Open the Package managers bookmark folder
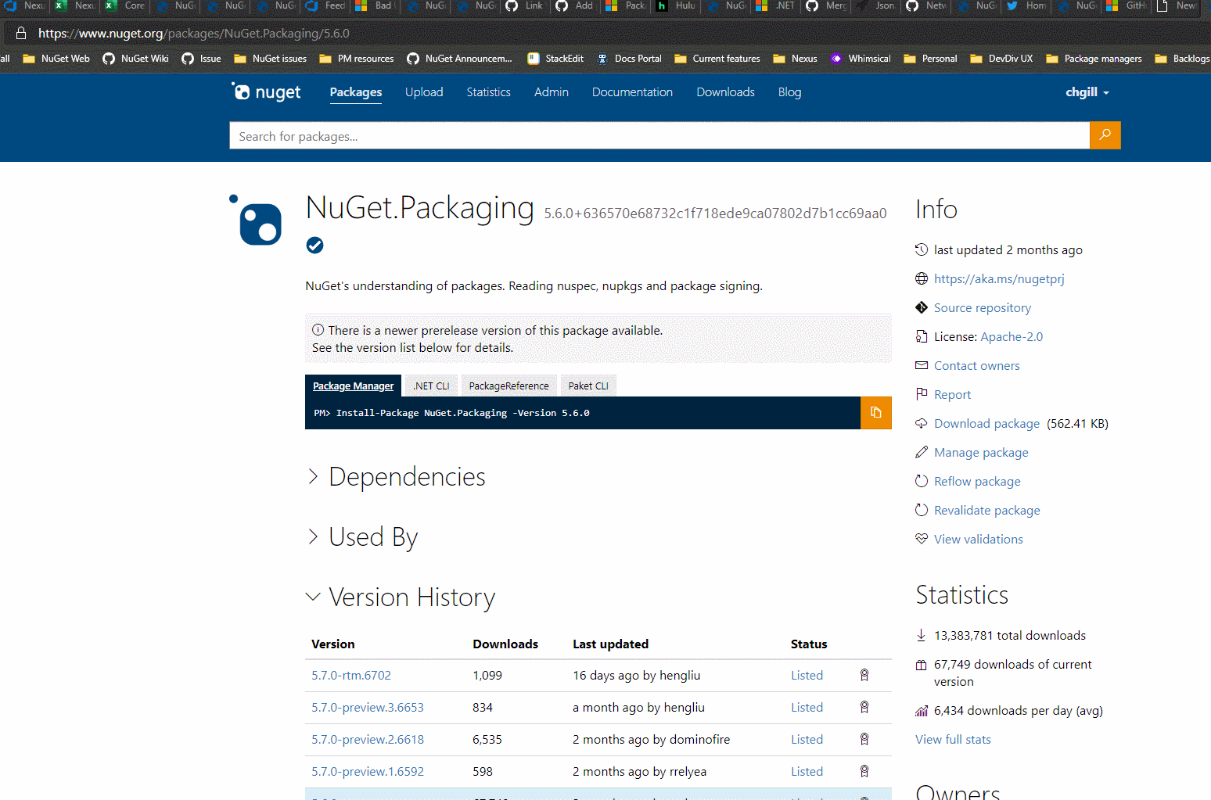Viewport: 1211px width, 800px height. tap(1094, 59)
